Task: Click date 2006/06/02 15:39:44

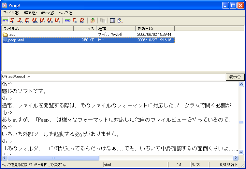Action: [x=154, y=35]
